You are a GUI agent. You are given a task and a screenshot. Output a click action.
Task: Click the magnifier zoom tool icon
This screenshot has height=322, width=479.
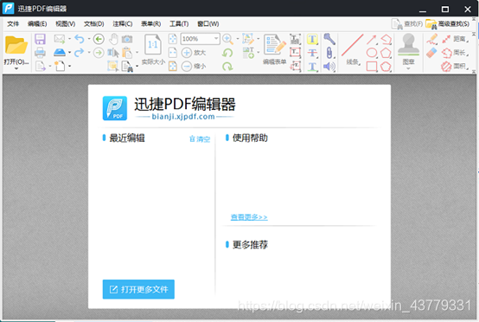(228, 39)
